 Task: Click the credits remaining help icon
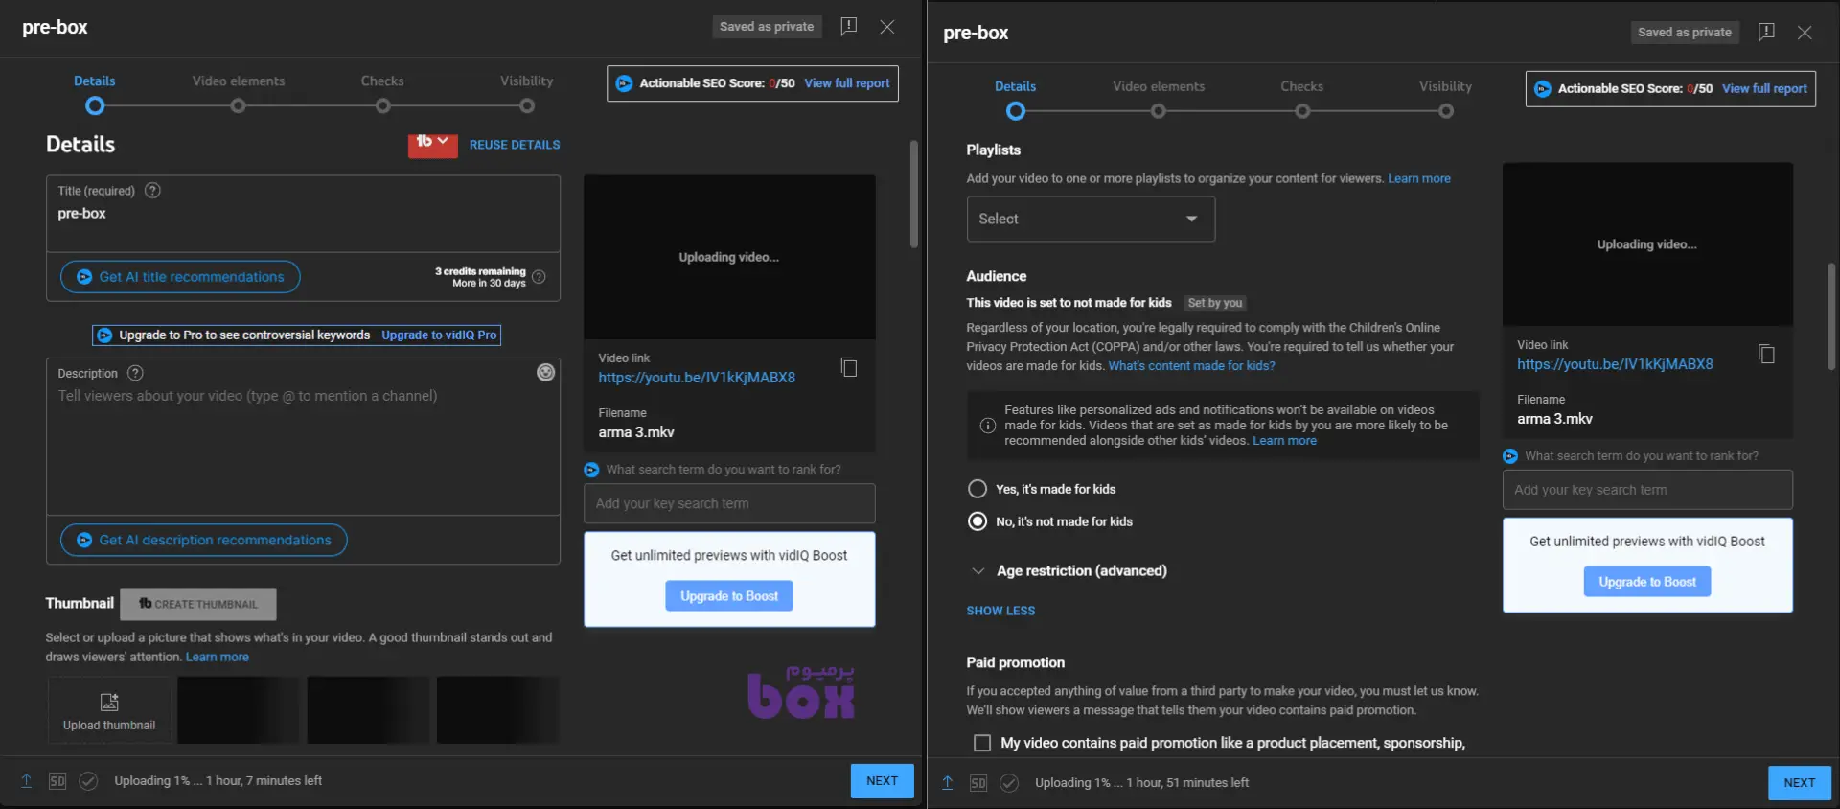539,277
